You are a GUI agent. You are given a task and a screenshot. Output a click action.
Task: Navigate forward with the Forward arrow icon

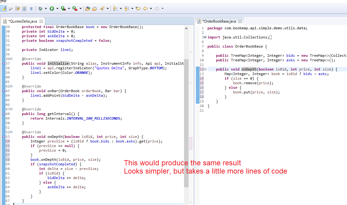(x=156, y=8)
